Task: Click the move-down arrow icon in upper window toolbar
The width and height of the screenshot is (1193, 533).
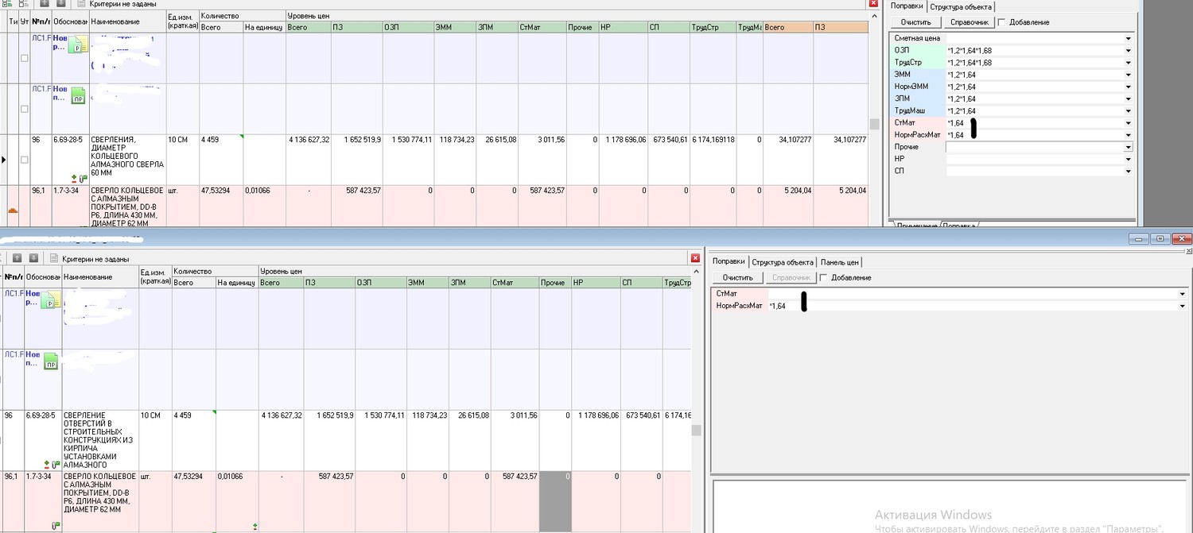Action: (x=60, y=4)
